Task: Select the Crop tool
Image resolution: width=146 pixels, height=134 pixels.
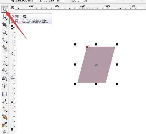Action: pyautogui.click(x=4, y=24)
